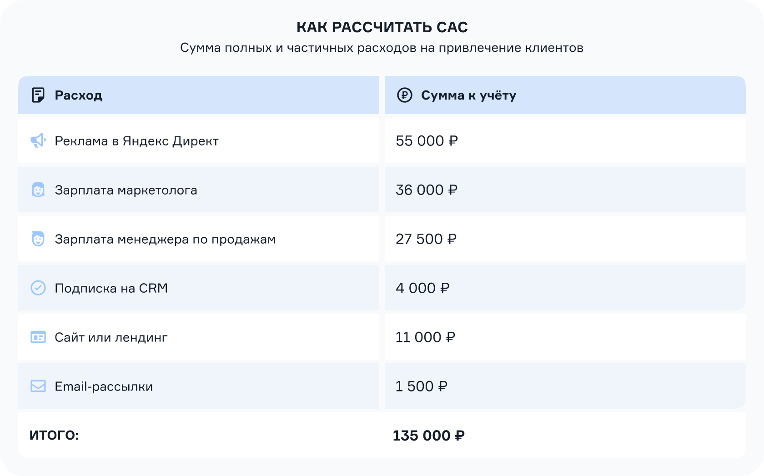Click the Сайт или лендинг label
The height and width of the screenshot is (476, 764).
click(111, 337)
